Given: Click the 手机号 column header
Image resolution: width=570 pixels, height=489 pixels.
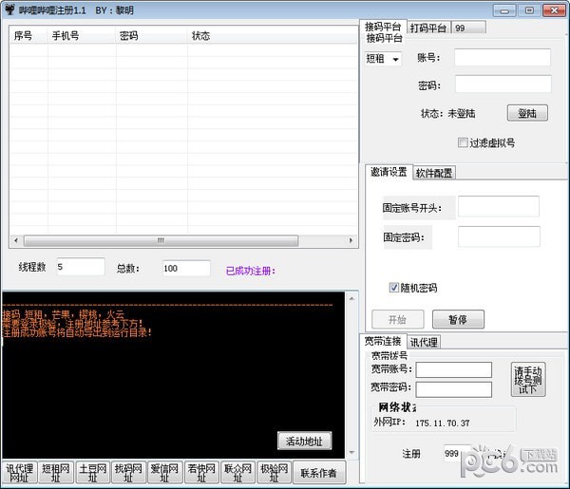Looking at the screenshot, I should pos(66,36).
